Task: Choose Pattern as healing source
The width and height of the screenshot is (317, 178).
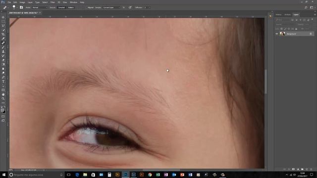Action: (x=71, y=7)
